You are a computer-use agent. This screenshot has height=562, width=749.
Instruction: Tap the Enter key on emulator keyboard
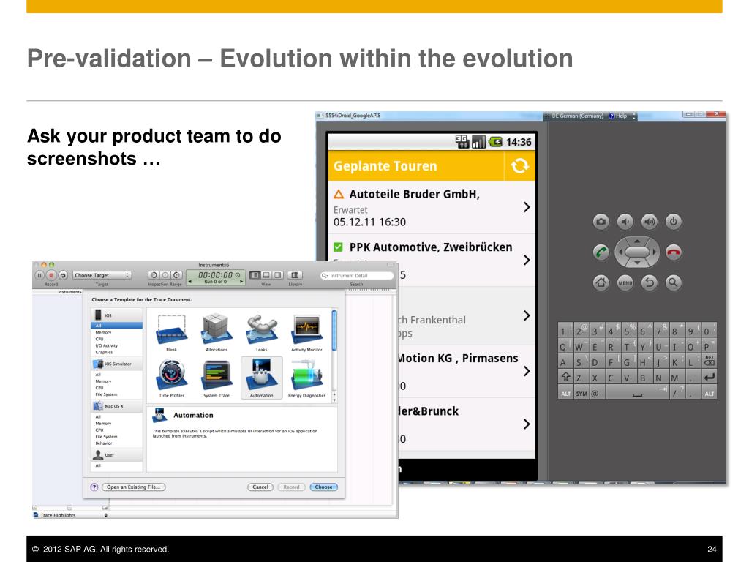click(709, 377)
